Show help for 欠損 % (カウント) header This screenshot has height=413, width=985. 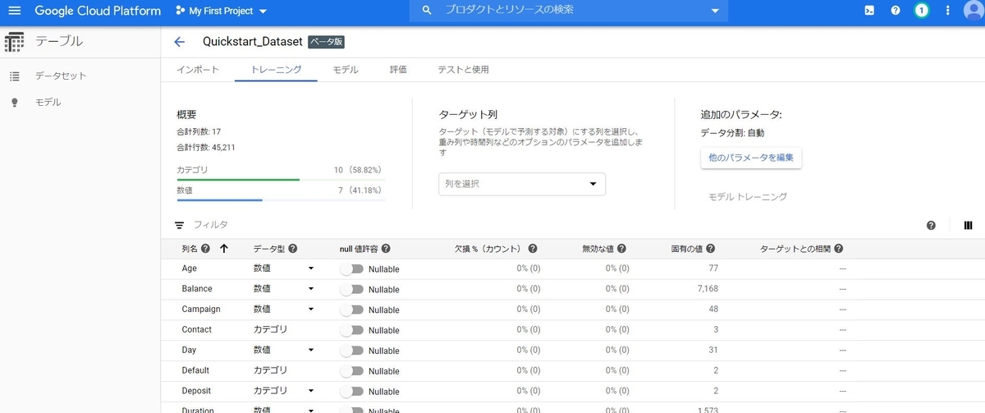pyautogui.click(x=533, y=249)
